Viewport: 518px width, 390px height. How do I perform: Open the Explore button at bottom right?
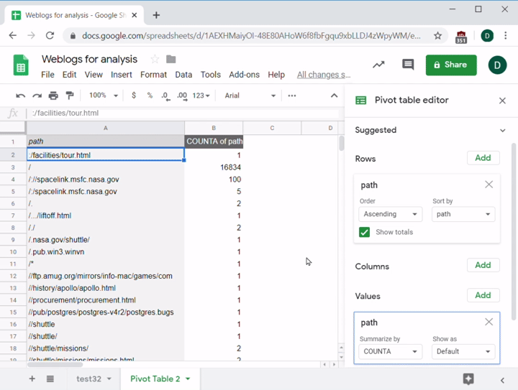(x=468, y=379)
